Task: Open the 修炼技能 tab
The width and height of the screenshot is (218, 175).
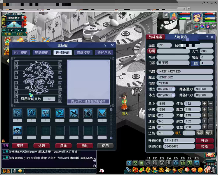Action: tap(83, 52)
